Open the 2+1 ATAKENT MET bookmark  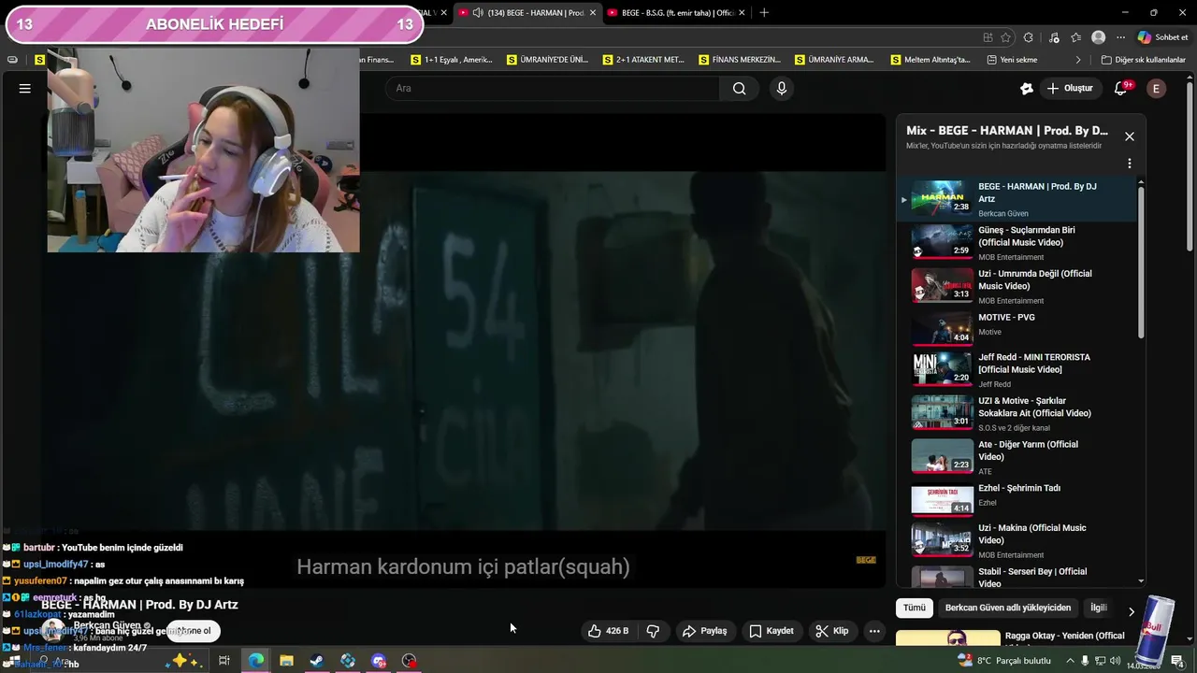click(643, 60)
